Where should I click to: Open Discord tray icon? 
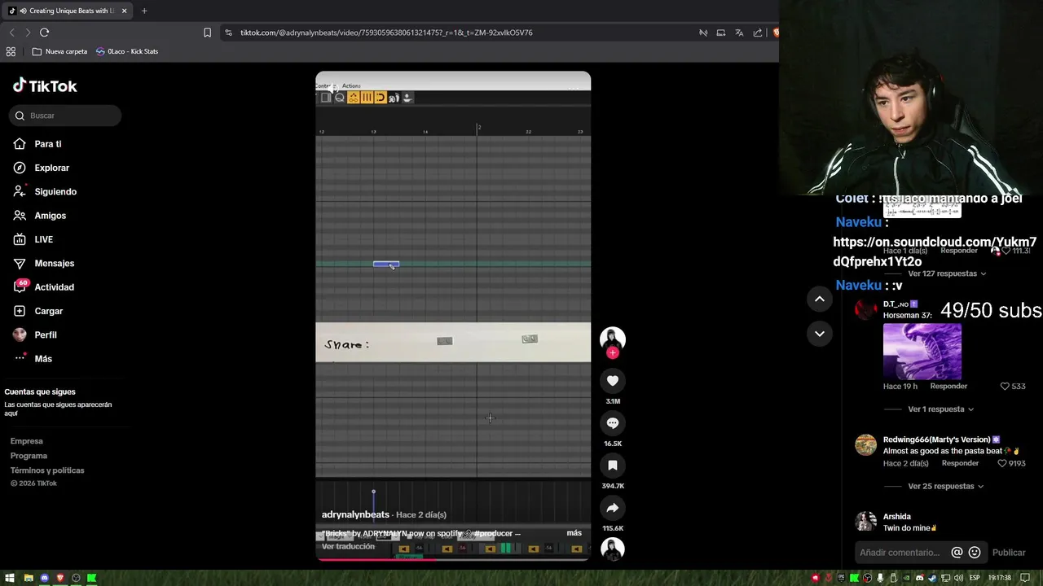point(920,578)
